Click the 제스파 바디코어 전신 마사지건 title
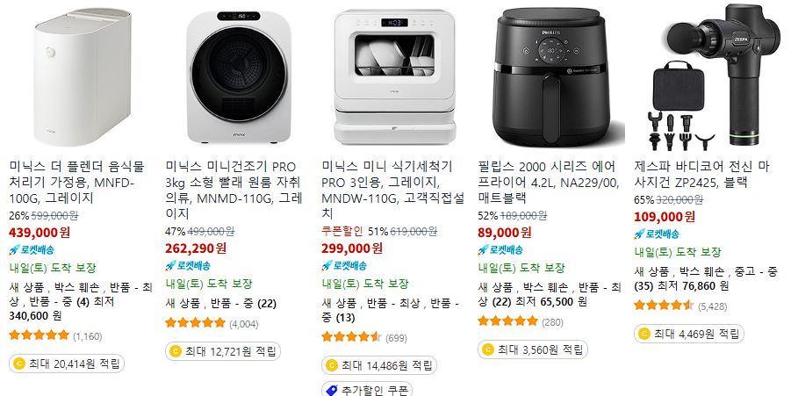791x396 pixels. [x=701, y=174]
